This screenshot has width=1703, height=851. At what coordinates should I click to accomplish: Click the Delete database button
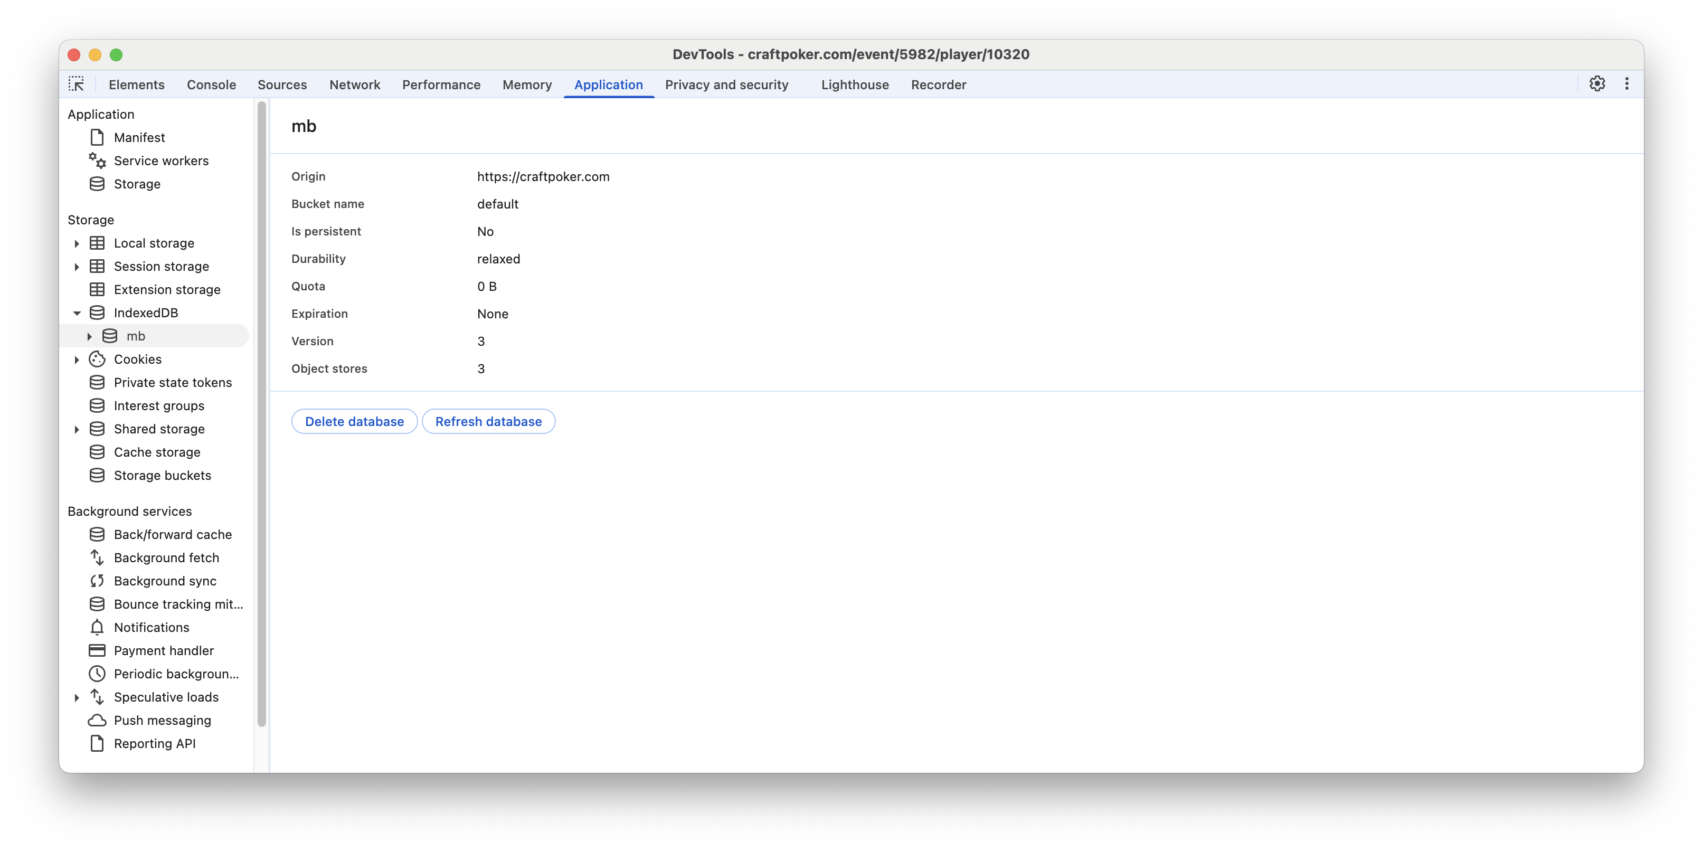pyautogui.click(x=354, y=421)
